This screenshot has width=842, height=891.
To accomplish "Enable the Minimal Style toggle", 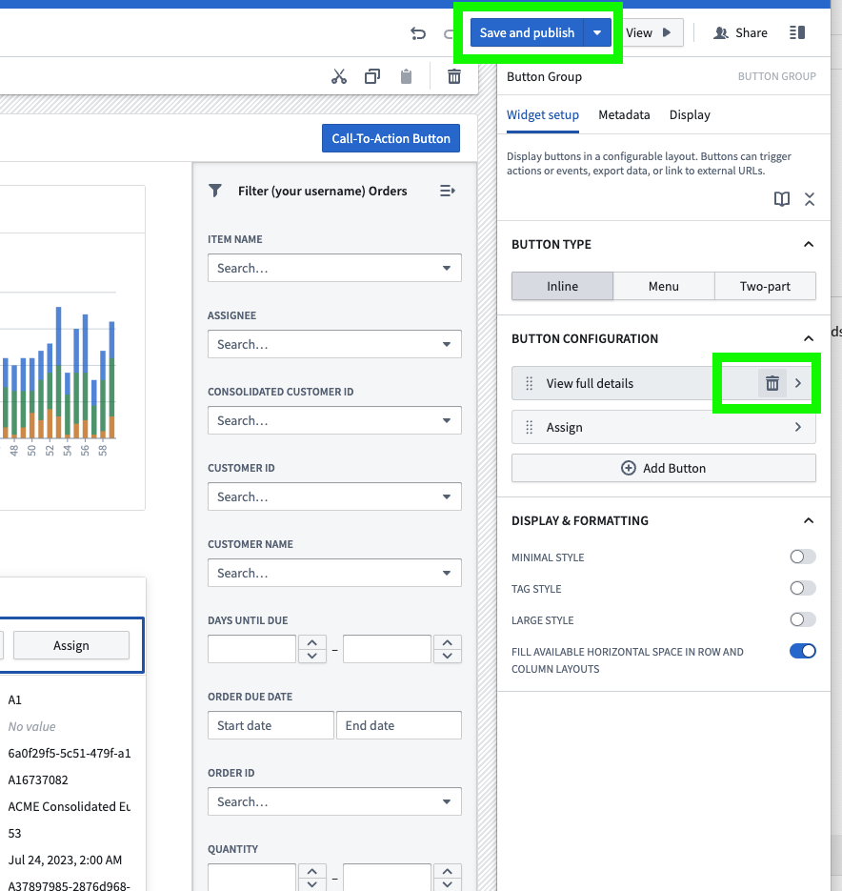I will (x=802, y=557).
